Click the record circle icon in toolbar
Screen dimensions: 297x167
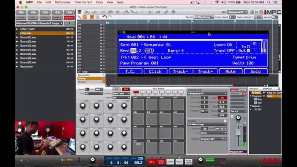(x=173, y=12)
